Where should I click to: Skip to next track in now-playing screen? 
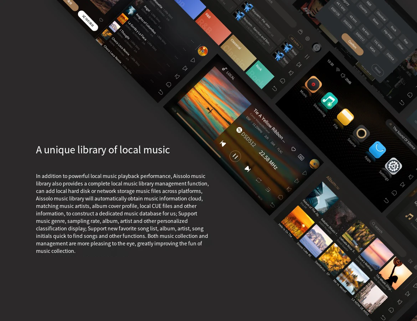[x=248, y=169]
